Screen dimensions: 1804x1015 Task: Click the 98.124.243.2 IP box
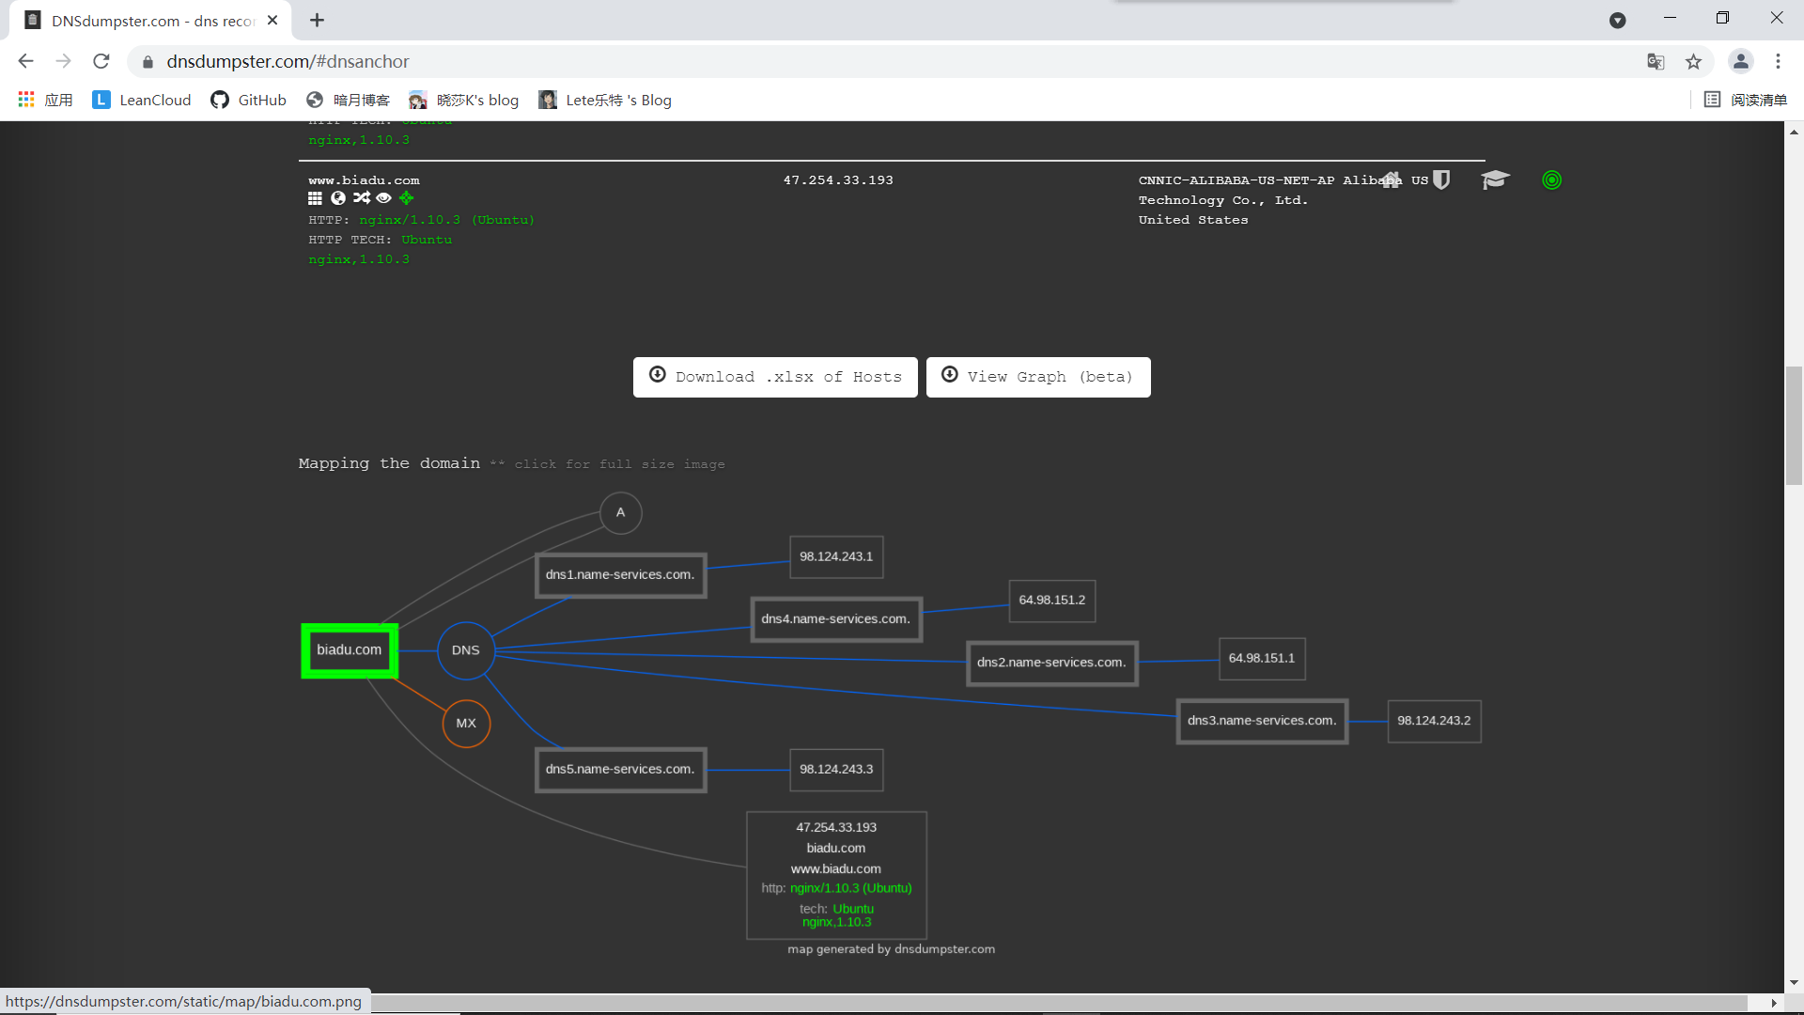[1434, 721]
